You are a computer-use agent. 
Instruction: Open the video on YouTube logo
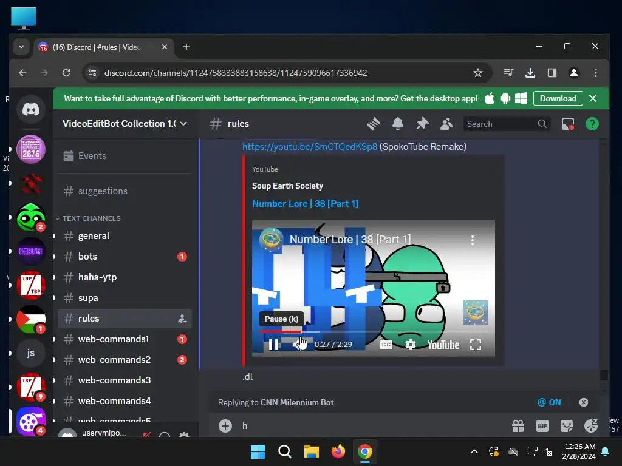[443, 345]
